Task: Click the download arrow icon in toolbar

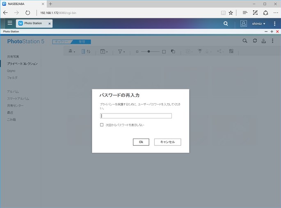Action: point(208,51)
